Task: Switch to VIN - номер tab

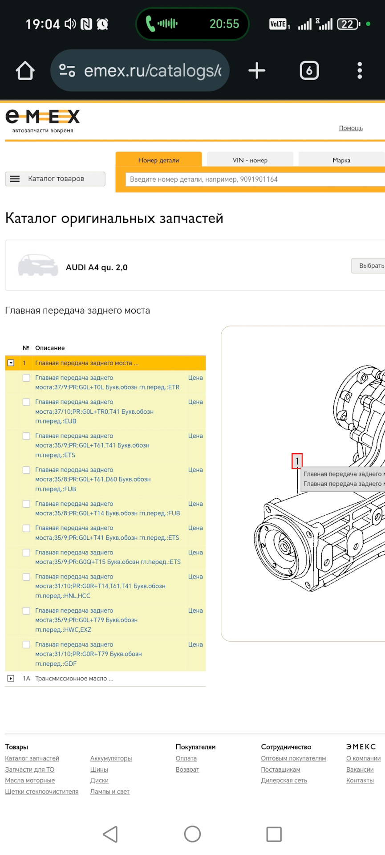Action: (x=250, y=160)
